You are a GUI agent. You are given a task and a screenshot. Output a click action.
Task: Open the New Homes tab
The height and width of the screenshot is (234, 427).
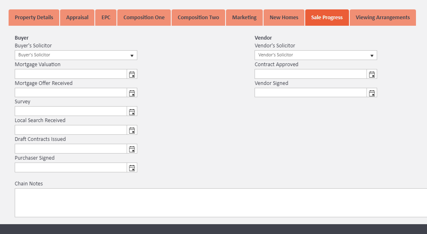point(284,18)
